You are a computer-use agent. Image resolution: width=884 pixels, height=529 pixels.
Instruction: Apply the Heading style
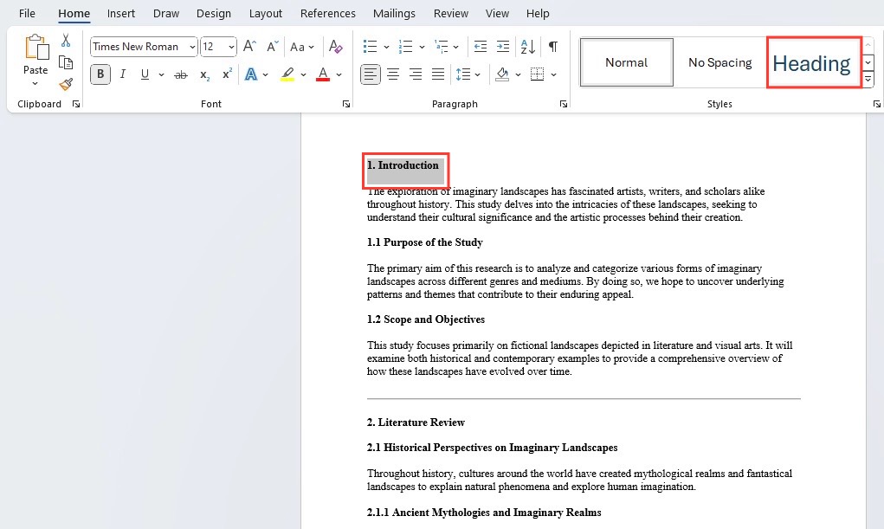point(814,62)
